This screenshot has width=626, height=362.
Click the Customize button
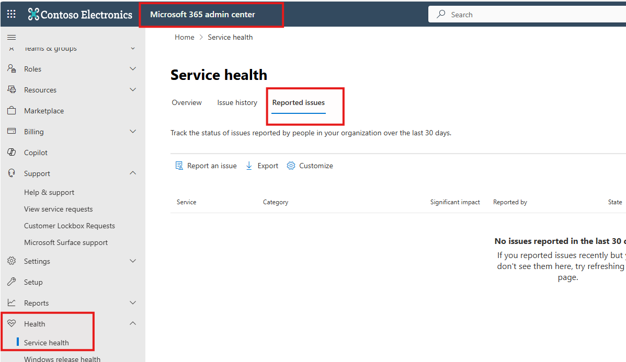pyautogui.click(x=310, y=166)
